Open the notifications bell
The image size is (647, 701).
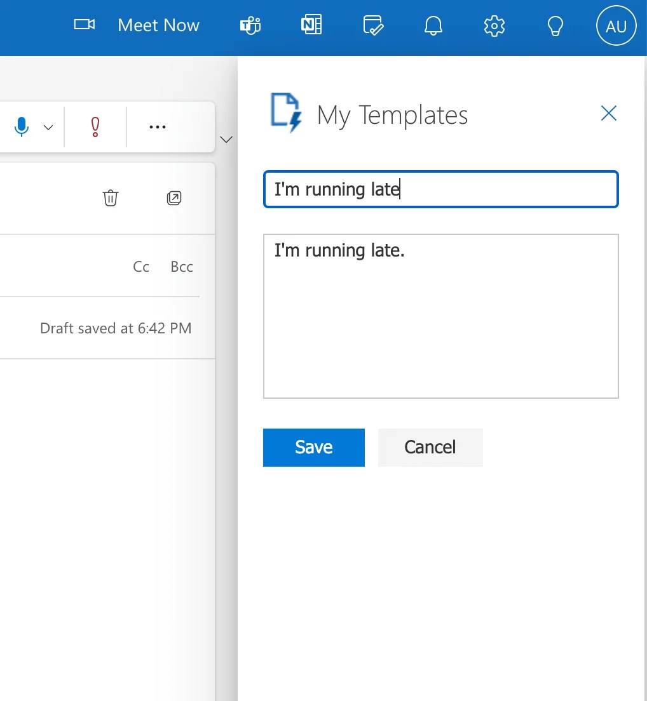433,25
